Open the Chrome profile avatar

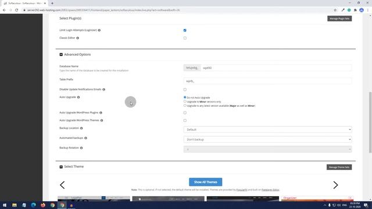362,10
